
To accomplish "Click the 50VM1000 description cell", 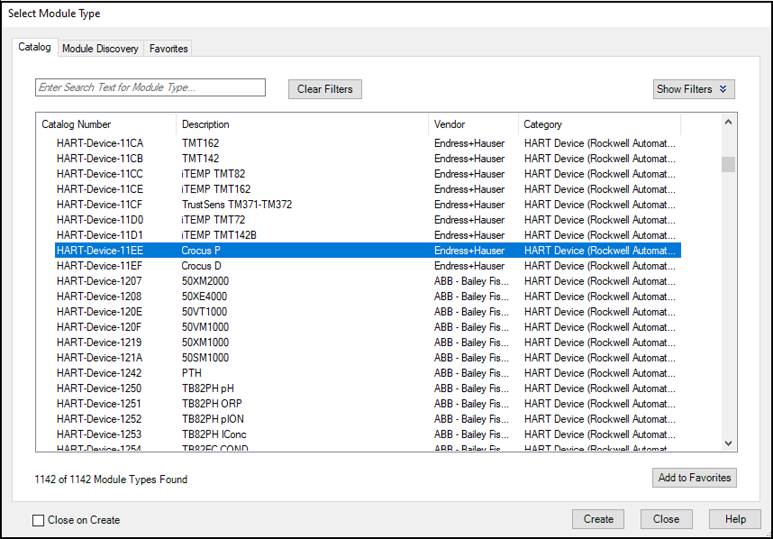I will (x=205, y=327).
